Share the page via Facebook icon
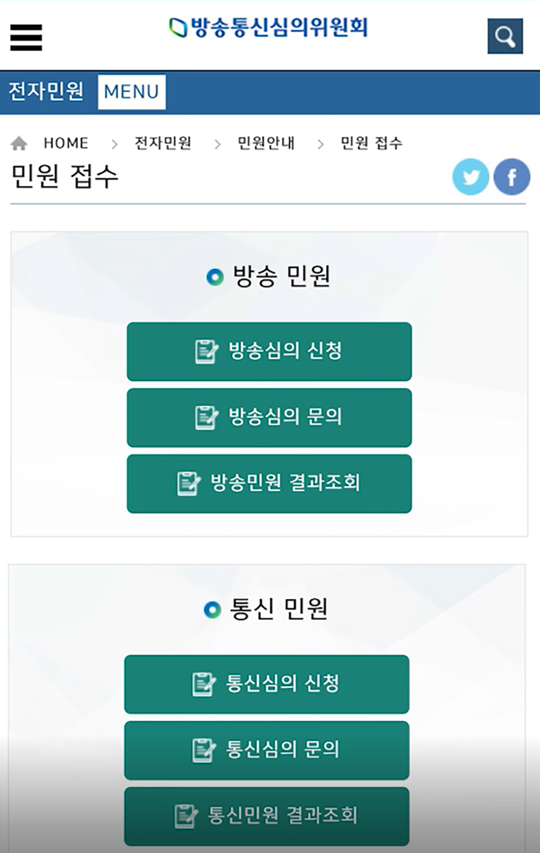Screen dimensions: 540x853 tap(512, 177)
